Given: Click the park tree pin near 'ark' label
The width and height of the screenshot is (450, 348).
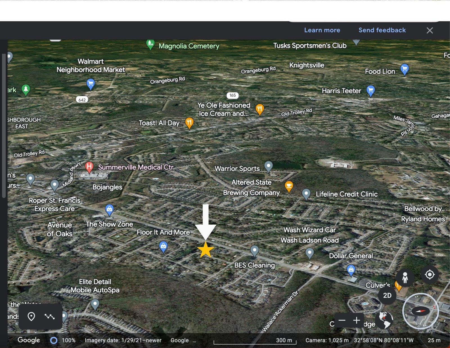Looking at the screenshot, I should pyautogui.click(x=26, y=90).
